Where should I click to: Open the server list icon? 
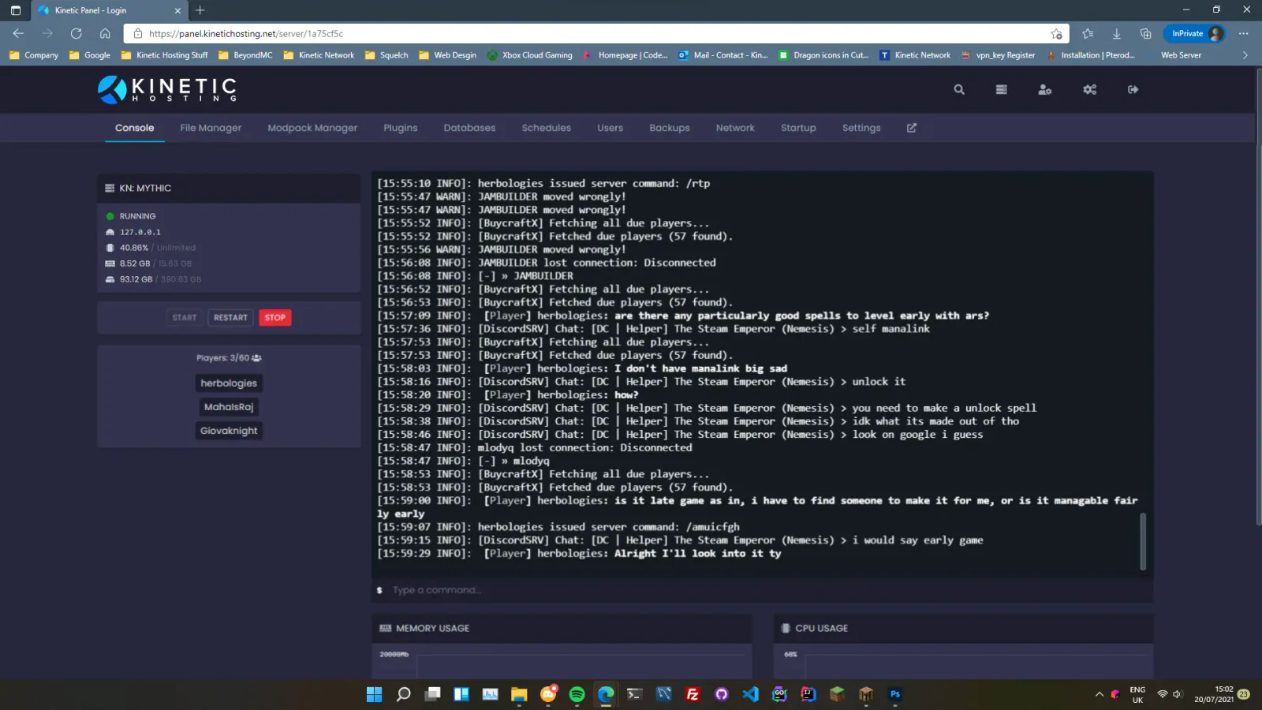coord(1002,90)
